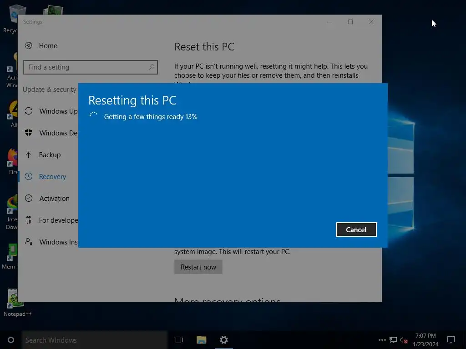
Task: Open the Recovery settings page
Action: click(52, 177)
